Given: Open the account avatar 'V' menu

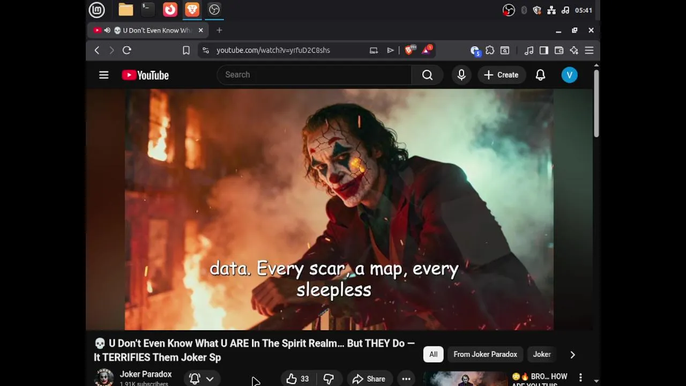Looking at the screenshot, I should [x=569, y=75].
